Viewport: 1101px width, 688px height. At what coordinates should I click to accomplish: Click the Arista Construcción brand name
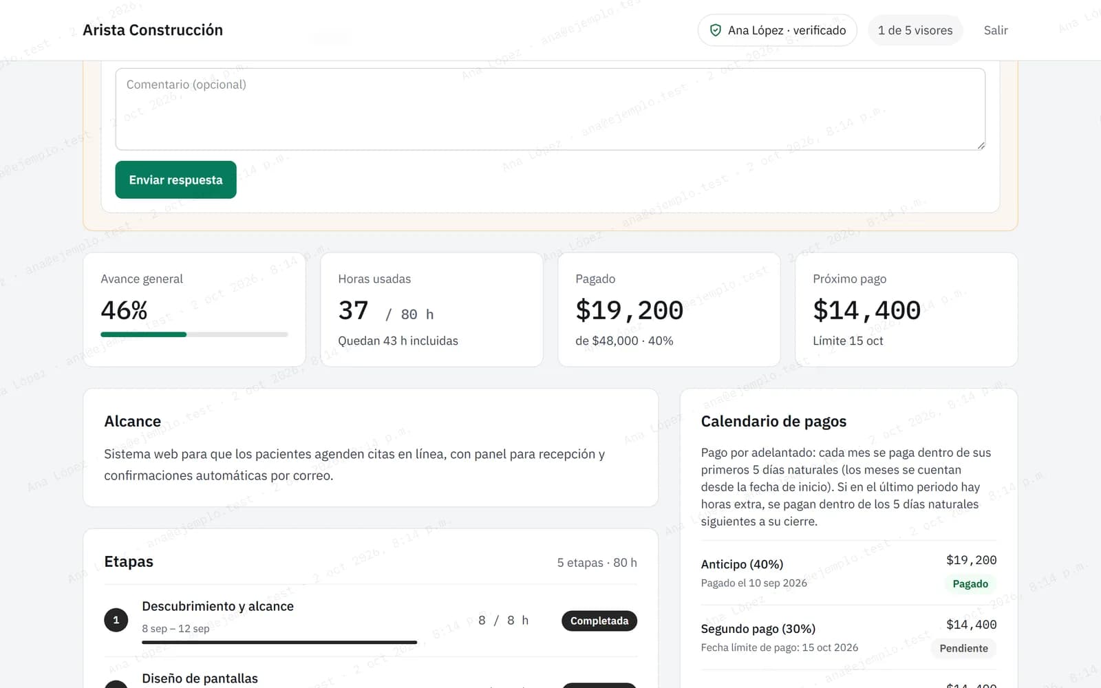pyautogui.click(x=153, y=30)
